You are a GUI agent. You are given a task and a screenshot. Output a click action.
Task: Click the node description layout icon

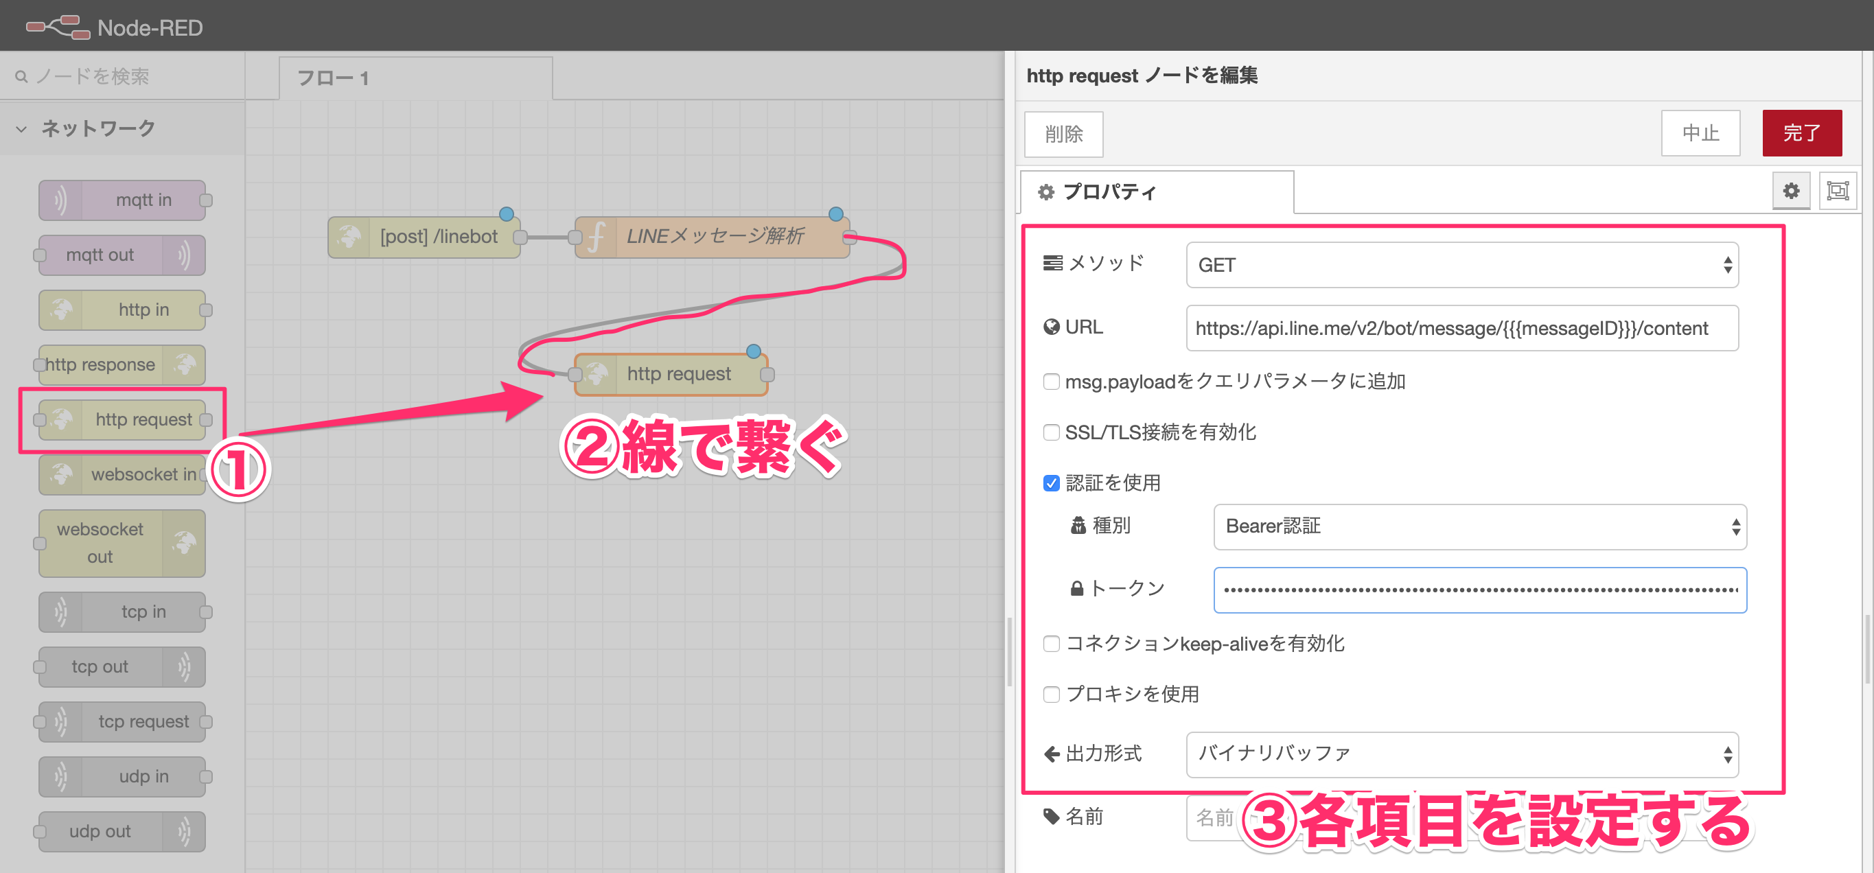1837,191
